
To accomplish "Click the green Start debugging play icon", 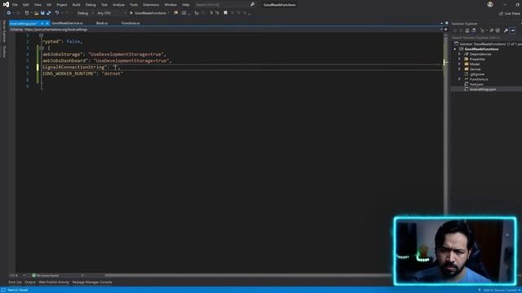I will (131, 13).
